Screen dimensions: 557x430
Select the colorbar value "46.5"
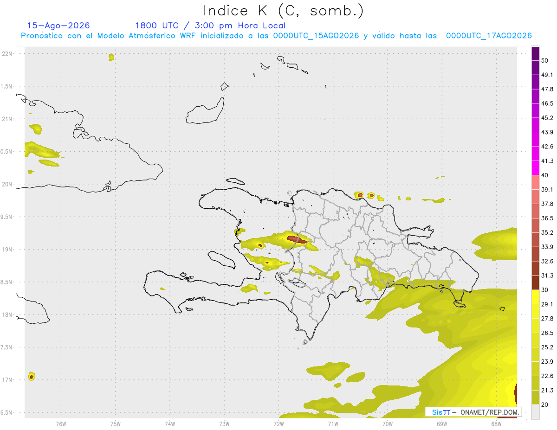[547, 103]
